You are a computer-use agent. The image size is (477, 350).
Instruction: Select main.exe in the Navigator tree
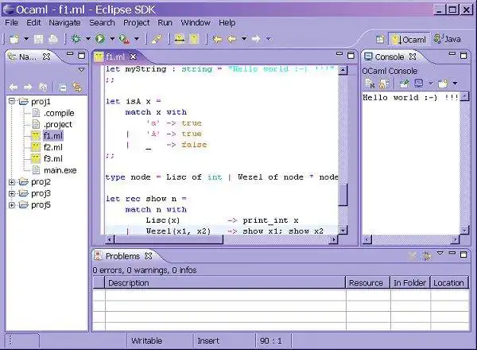(x=60, y=170)
